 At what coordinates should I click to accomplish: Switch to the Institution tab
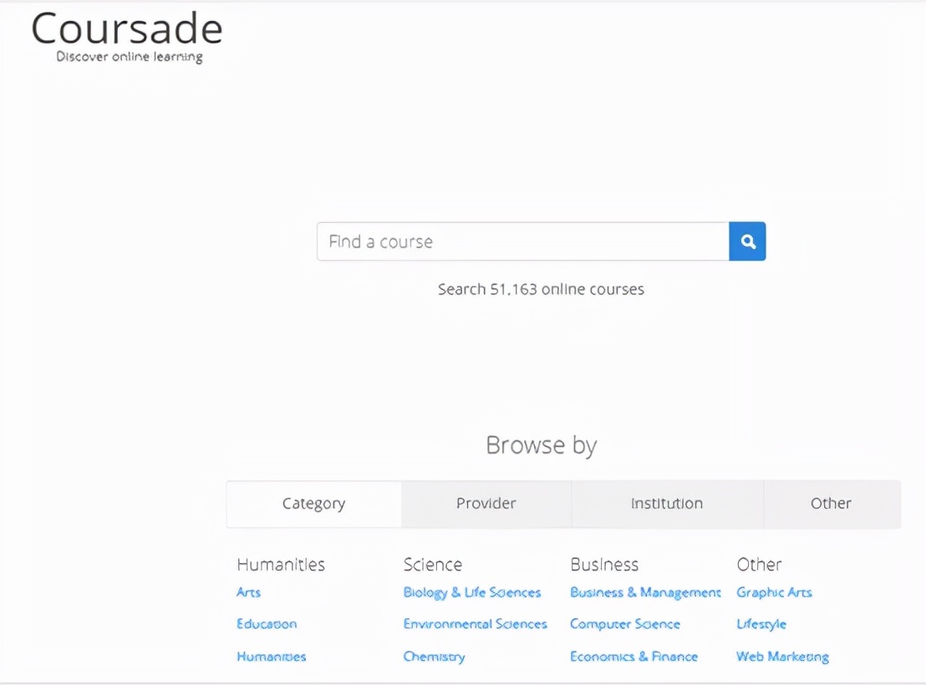[667, 504]
